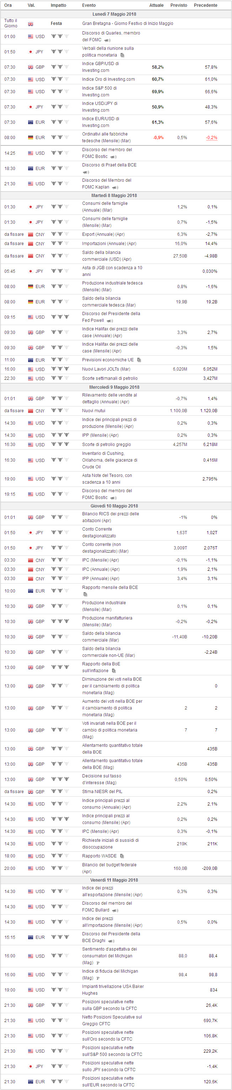Open document icon under Rapporto mensile della BCE
The image size is (232, 1090).
85,595
